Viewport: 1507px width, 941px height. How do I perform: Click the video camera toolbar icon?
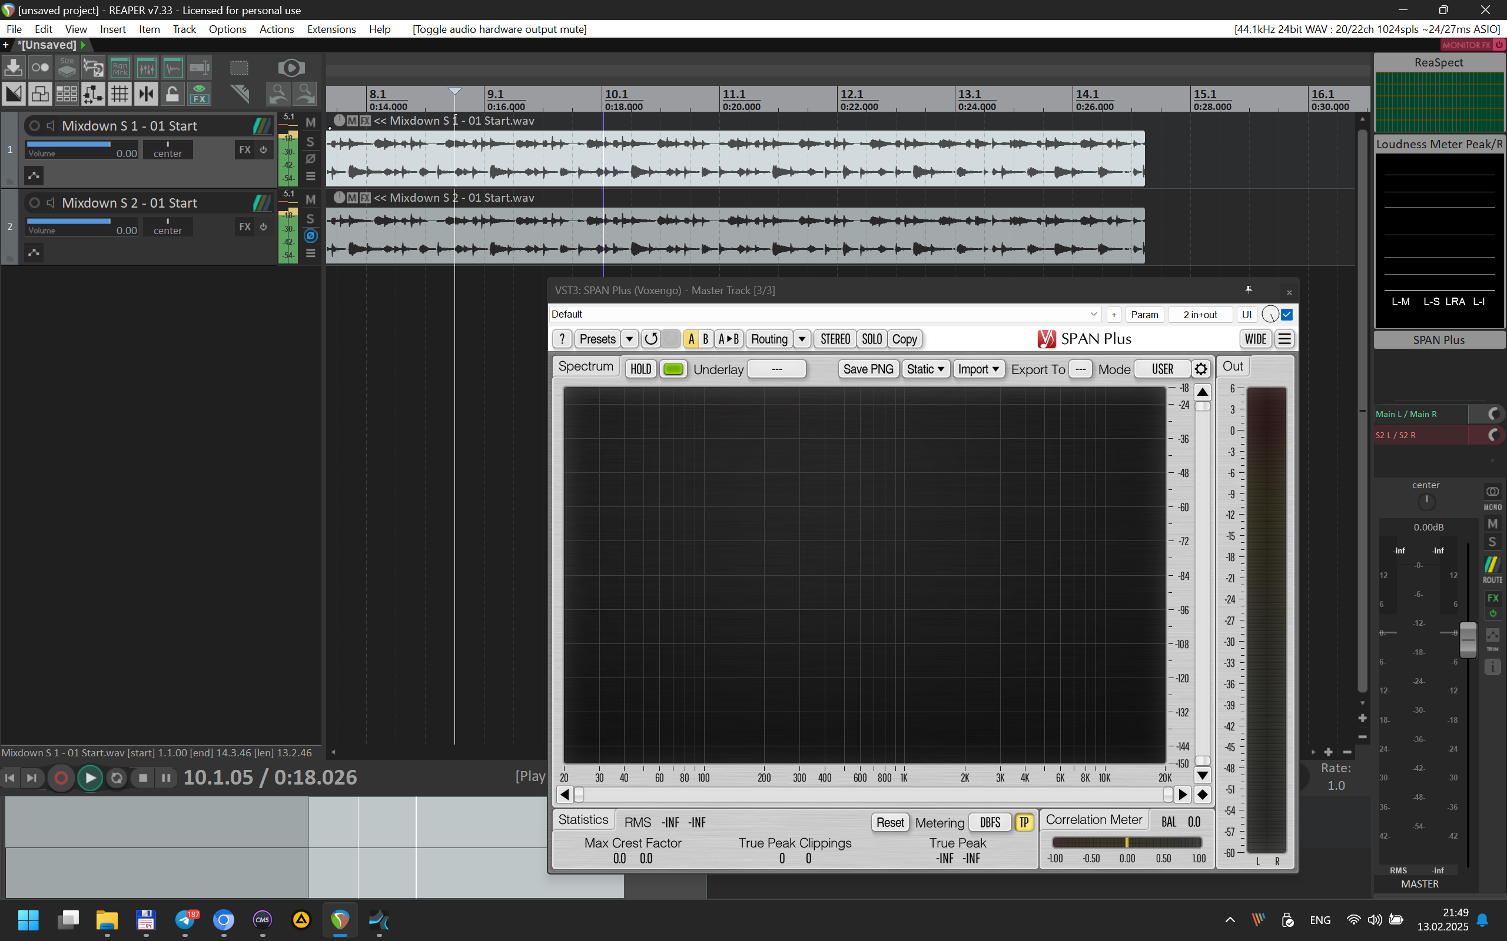pos(291,67)
